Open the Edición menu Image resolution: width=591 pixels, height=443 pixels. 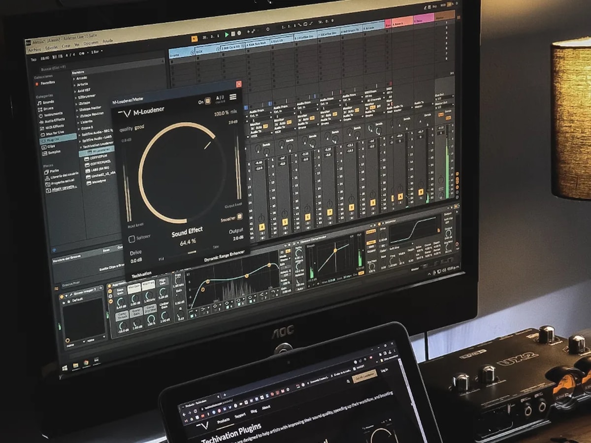coord(51,48)
